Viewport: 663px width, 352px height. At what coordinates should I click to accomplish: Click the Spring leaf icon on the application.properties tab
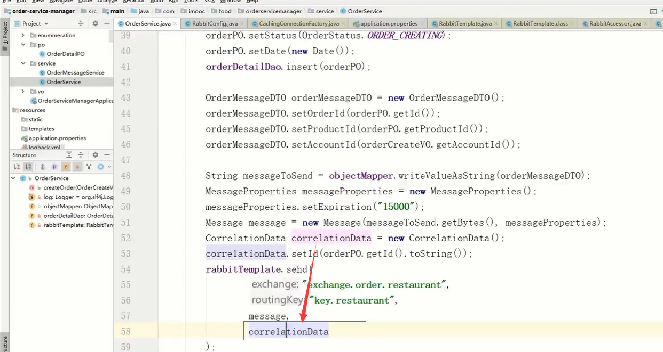point(356,24)
